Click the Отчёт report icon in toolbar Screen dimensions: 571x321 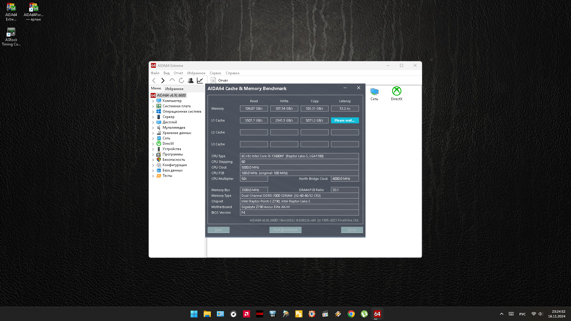pos(219,81)
